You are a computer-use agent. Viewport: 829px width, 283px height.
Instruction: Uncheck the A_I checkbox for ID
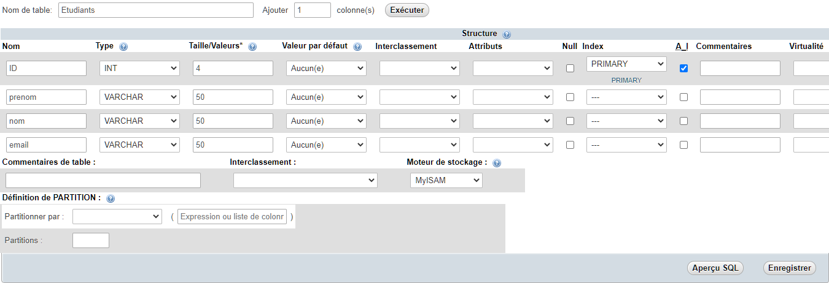[683, 69]
